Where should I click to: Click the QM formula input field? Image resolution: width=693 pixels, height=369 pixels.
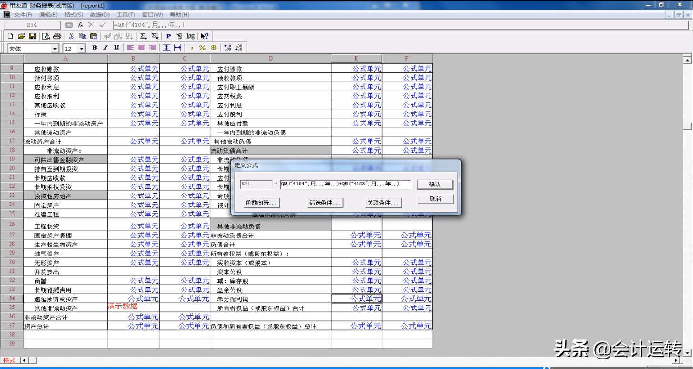tap(348, 185)
